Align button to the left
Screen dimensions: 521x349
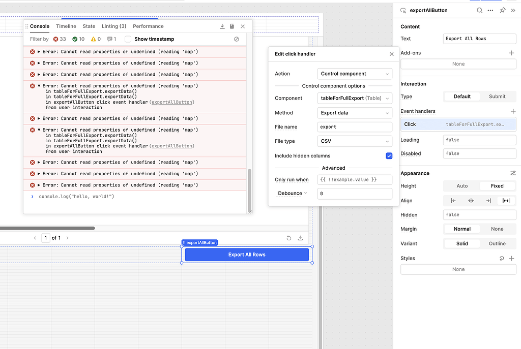pos(453,201)
